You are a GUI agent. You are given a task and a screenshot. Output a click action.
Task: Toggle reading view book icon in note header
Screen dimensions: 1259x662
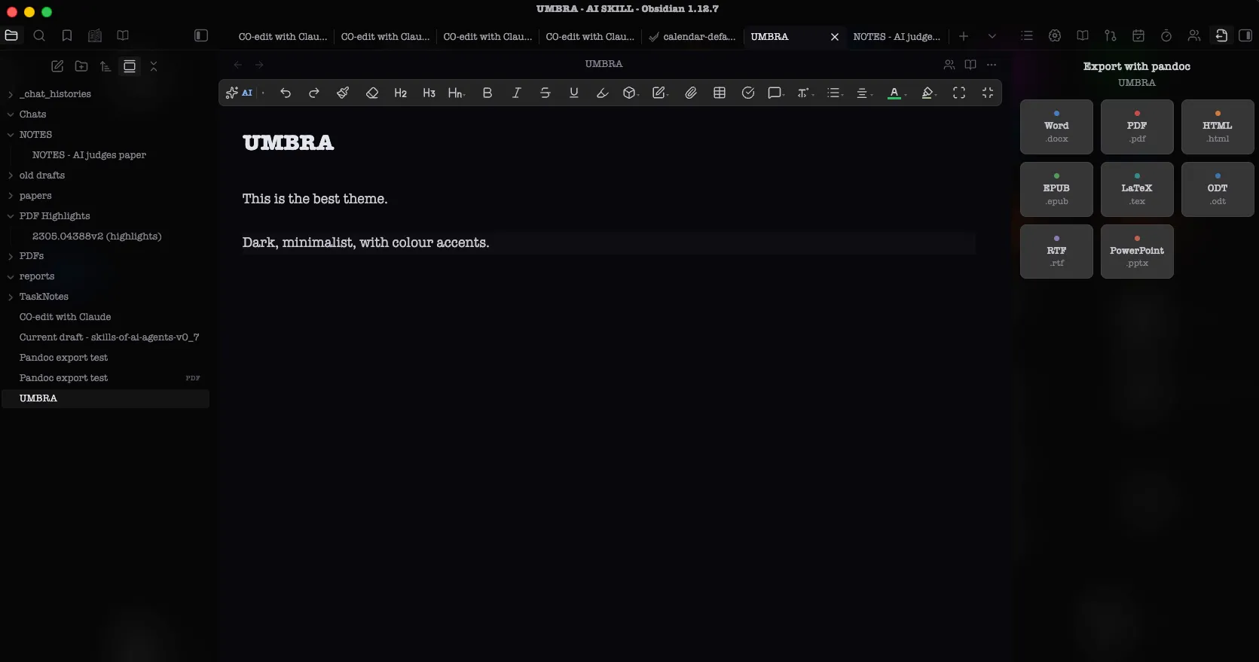[970, 65]
